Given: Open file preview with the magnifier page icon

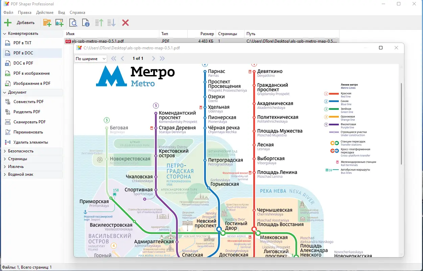Looking at the screenshot, I should click(73, 23).
